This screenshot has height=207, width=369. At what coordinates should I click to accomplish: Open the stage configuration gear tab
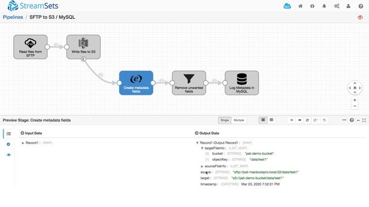9,144
